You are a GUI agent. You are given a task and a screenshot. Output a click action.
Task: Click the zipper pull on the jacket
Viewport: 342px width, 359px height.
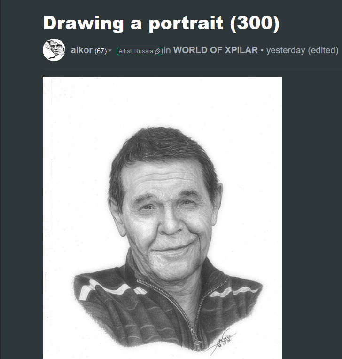(197, 343)
